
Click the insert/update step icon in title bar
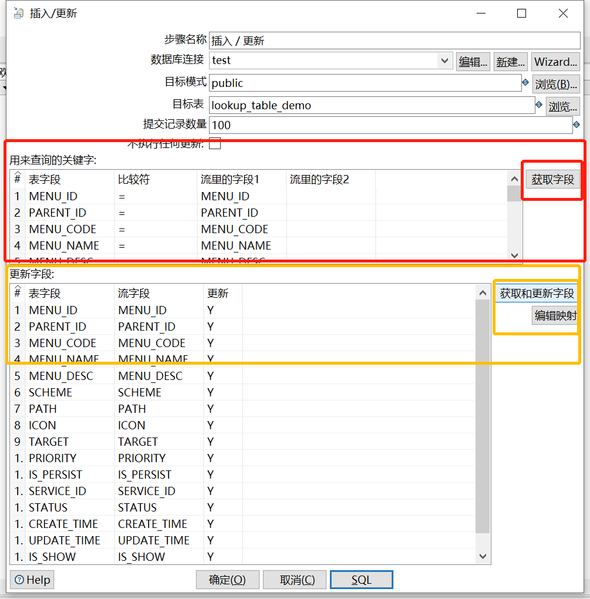click(17, 12)
